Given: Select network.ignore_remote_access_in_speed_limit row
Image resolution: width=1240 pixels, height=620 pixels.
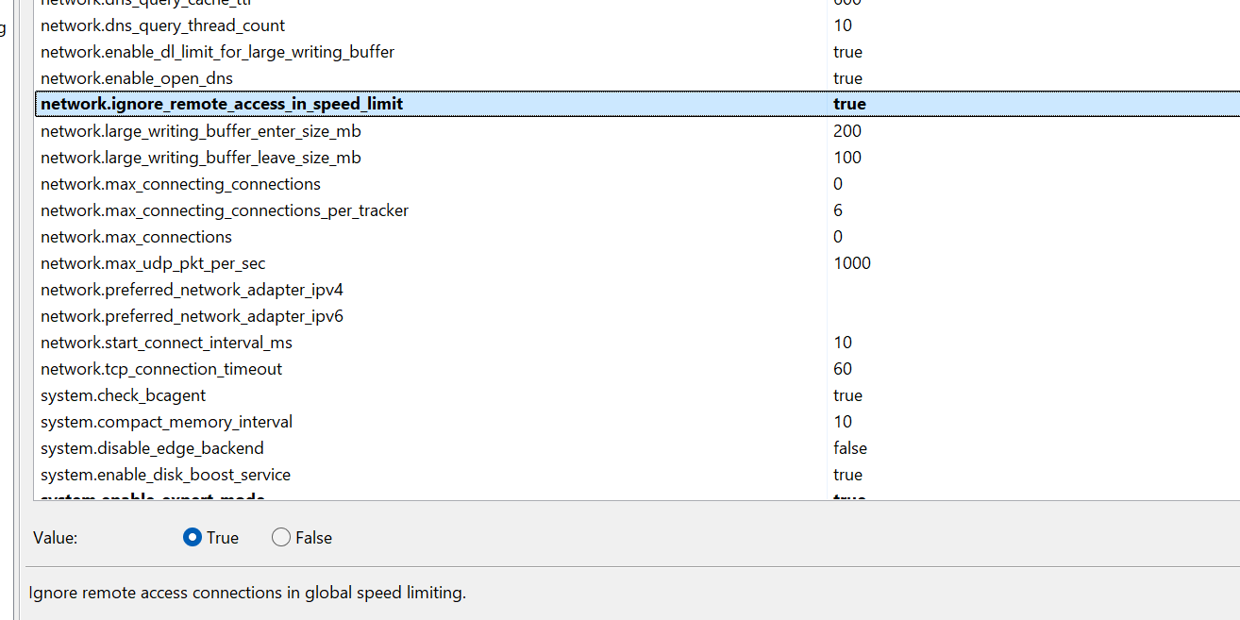Looking at the screenshot, I should click(637, 104).
